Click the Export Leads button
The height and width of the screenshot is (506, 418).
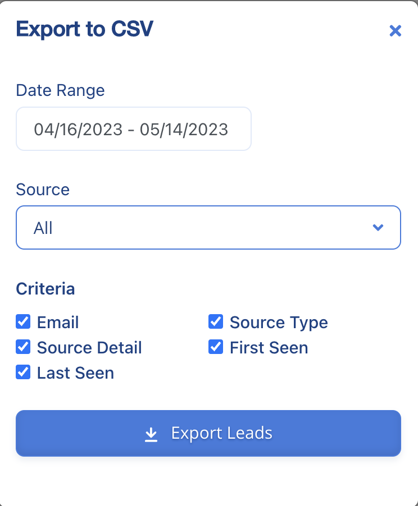click(208, 433)
